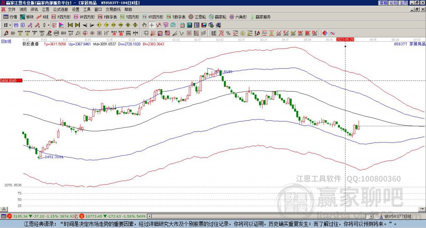Expand the candlestick style dropdown arrow

click(x=49, y=25)
